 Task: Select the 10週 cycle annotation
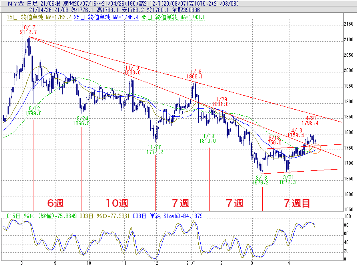tap(118, 203)
